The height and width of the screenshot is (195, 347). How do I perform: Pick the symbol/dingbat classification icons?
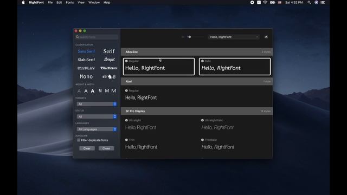pyautogui.click(x=109, y=77)
